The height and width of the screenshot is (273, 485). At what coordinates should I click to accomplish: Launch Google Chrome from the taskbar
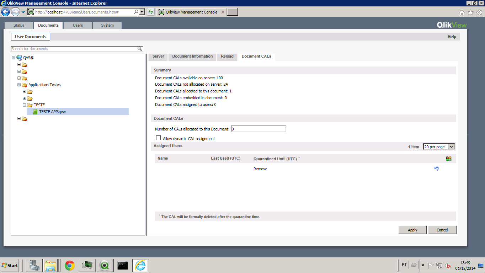click(x=70, y=266)
